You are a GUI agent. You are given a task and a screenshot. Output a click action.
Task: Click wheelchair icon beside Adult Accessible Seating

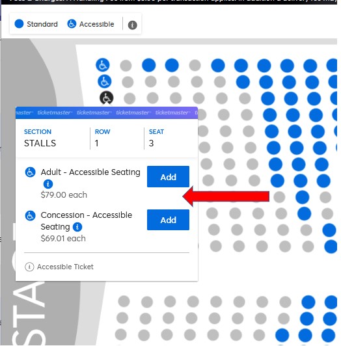(30, 172)
